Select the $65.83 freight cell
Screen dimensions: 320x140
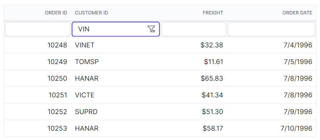coord(212,78)
